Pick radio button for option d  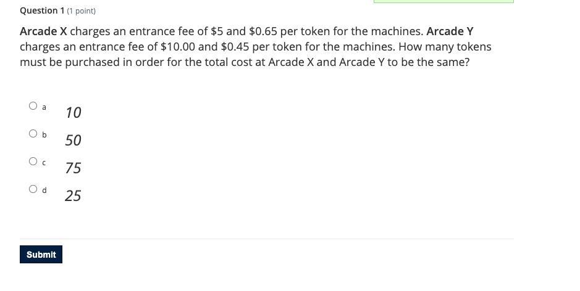[x=33, y=189]
